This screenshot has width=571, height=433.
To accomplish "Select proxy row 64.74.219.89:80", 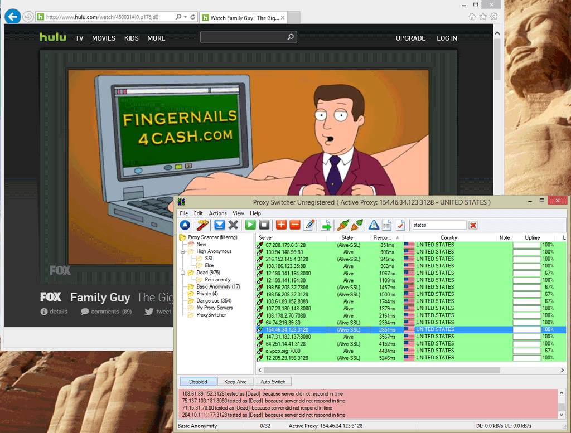I will (411, 323).
